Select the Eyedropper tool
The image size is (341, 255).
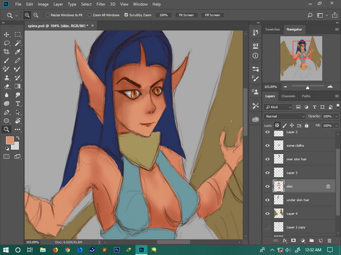[x=18, y=52]
